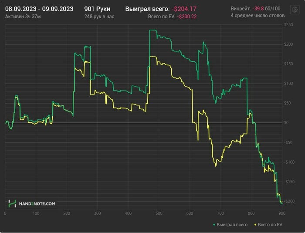Click the 'Активен 3ч 37м' session duration

coord(24,16)
